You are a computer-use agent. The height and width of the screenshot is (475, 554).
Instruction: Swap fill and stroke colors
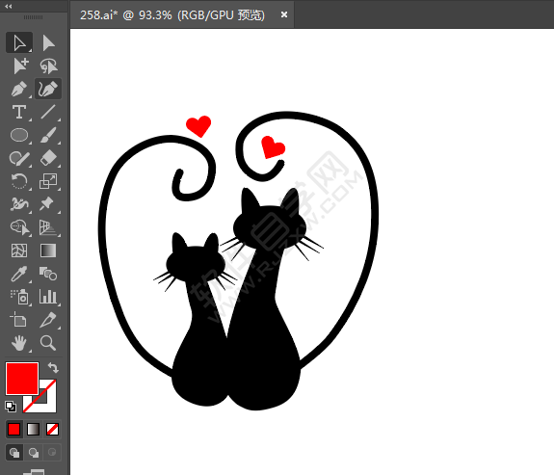[53, 367]
